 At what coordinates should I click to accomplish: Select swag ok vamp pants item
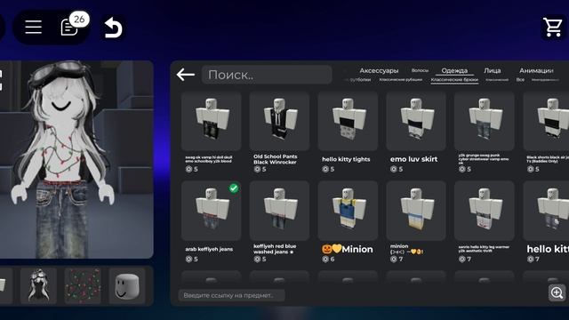212,121
